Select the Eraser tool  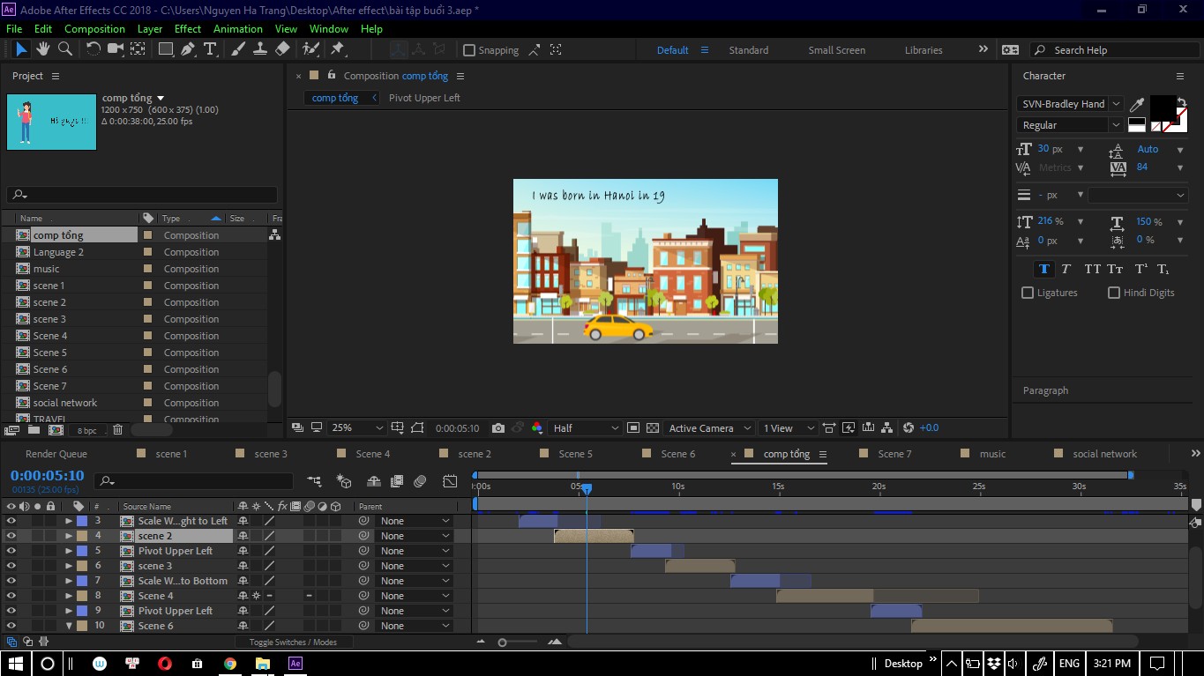pos(282,49)
